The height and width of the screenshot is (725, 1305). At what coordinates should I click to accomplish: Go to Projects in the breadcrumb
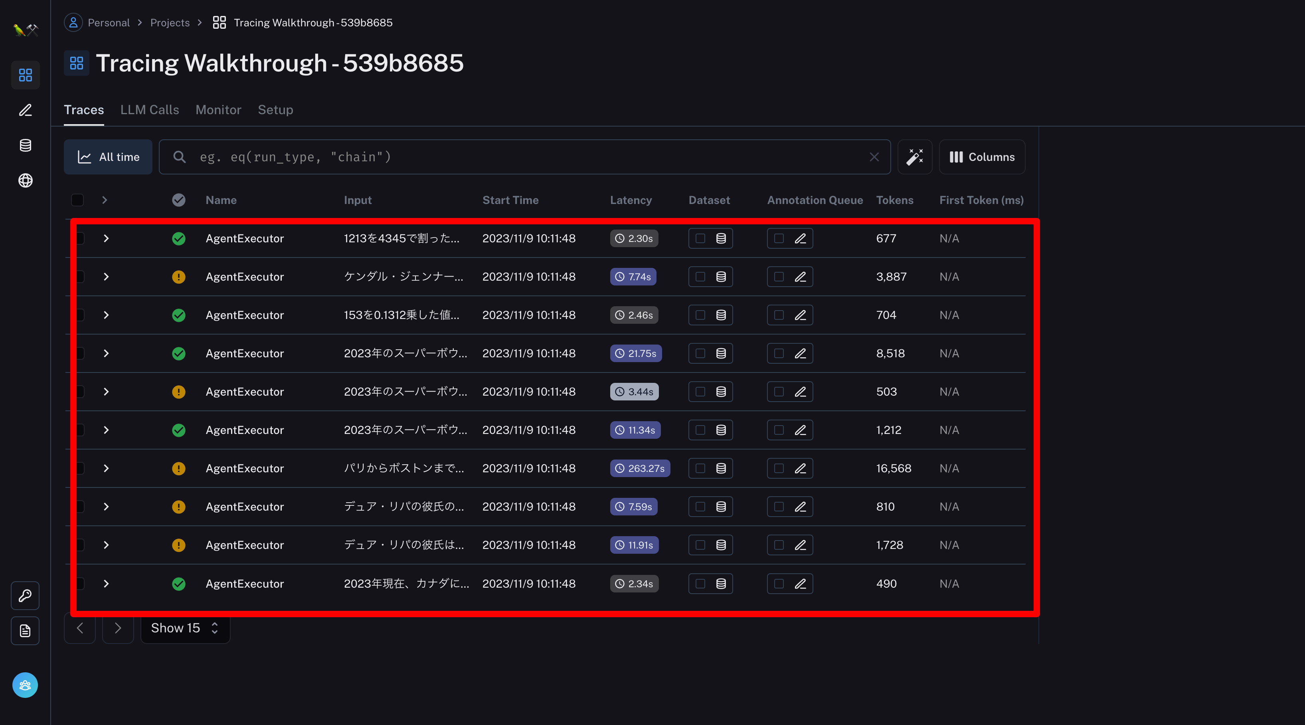click(170, 23)
